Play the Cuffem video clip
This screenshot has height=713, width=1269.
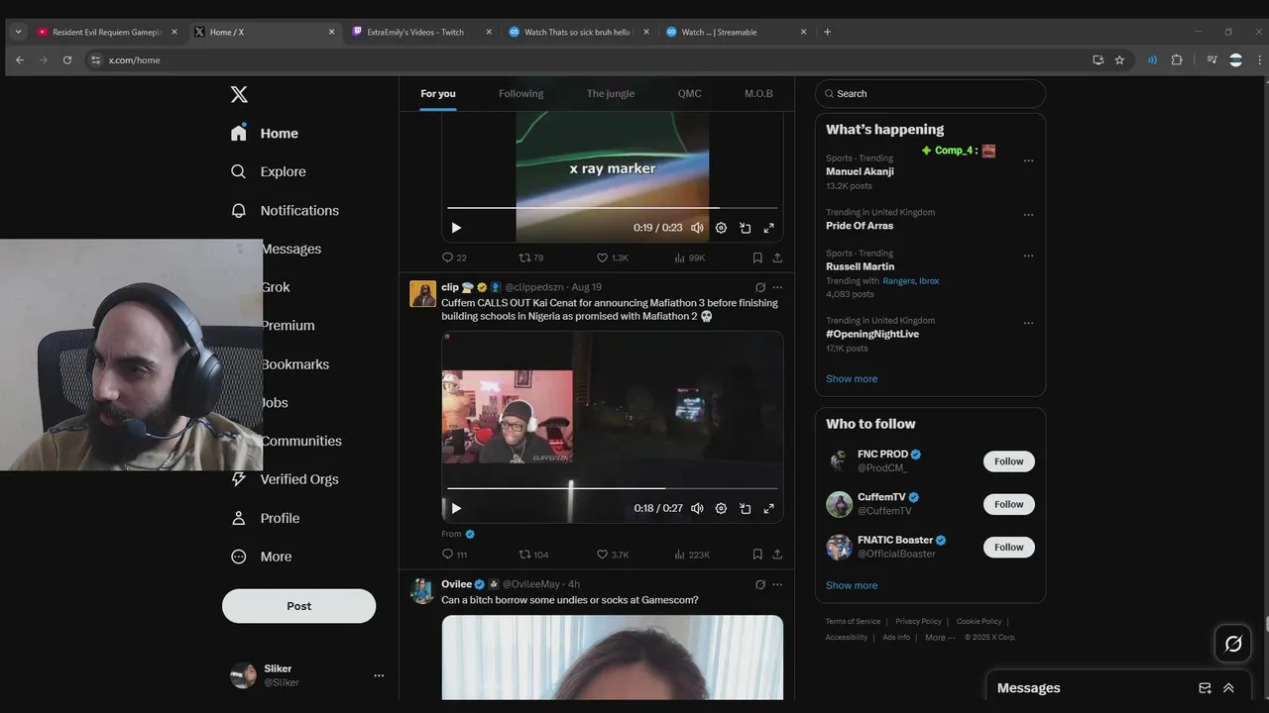[x=456, y=508]
